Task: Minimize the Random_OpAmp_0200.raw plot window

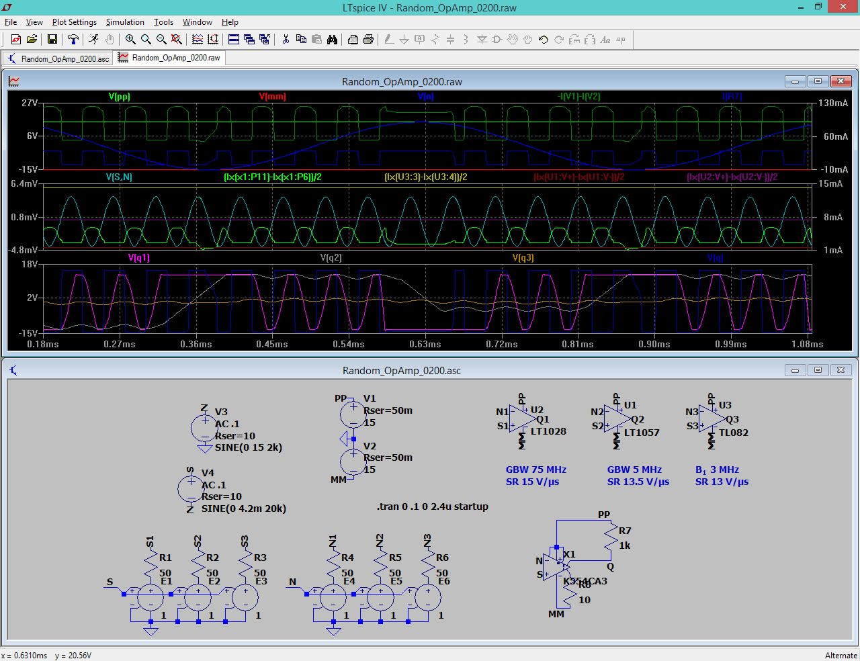Action: pyautogui.click(x=795, y=81)
